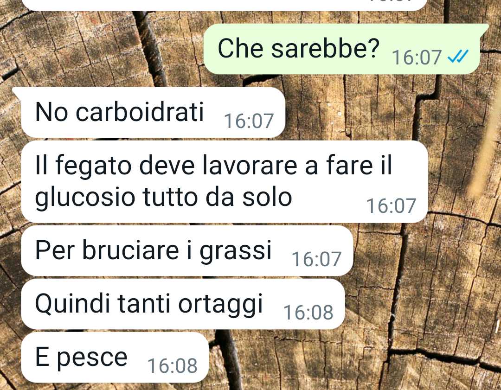
Task: Tap the timestamp on the glucosio message
Action: 392,206
